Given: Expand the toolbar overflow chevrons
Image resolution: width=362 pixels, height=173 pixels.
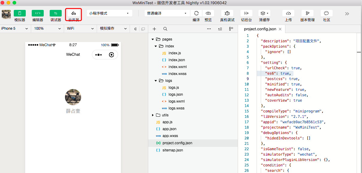Looking at the screenshot, I should coord(347,13).
